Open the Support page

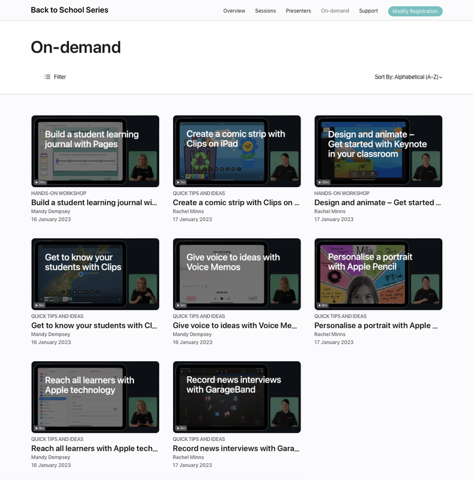pyautogui.click(x=368, y=11)
